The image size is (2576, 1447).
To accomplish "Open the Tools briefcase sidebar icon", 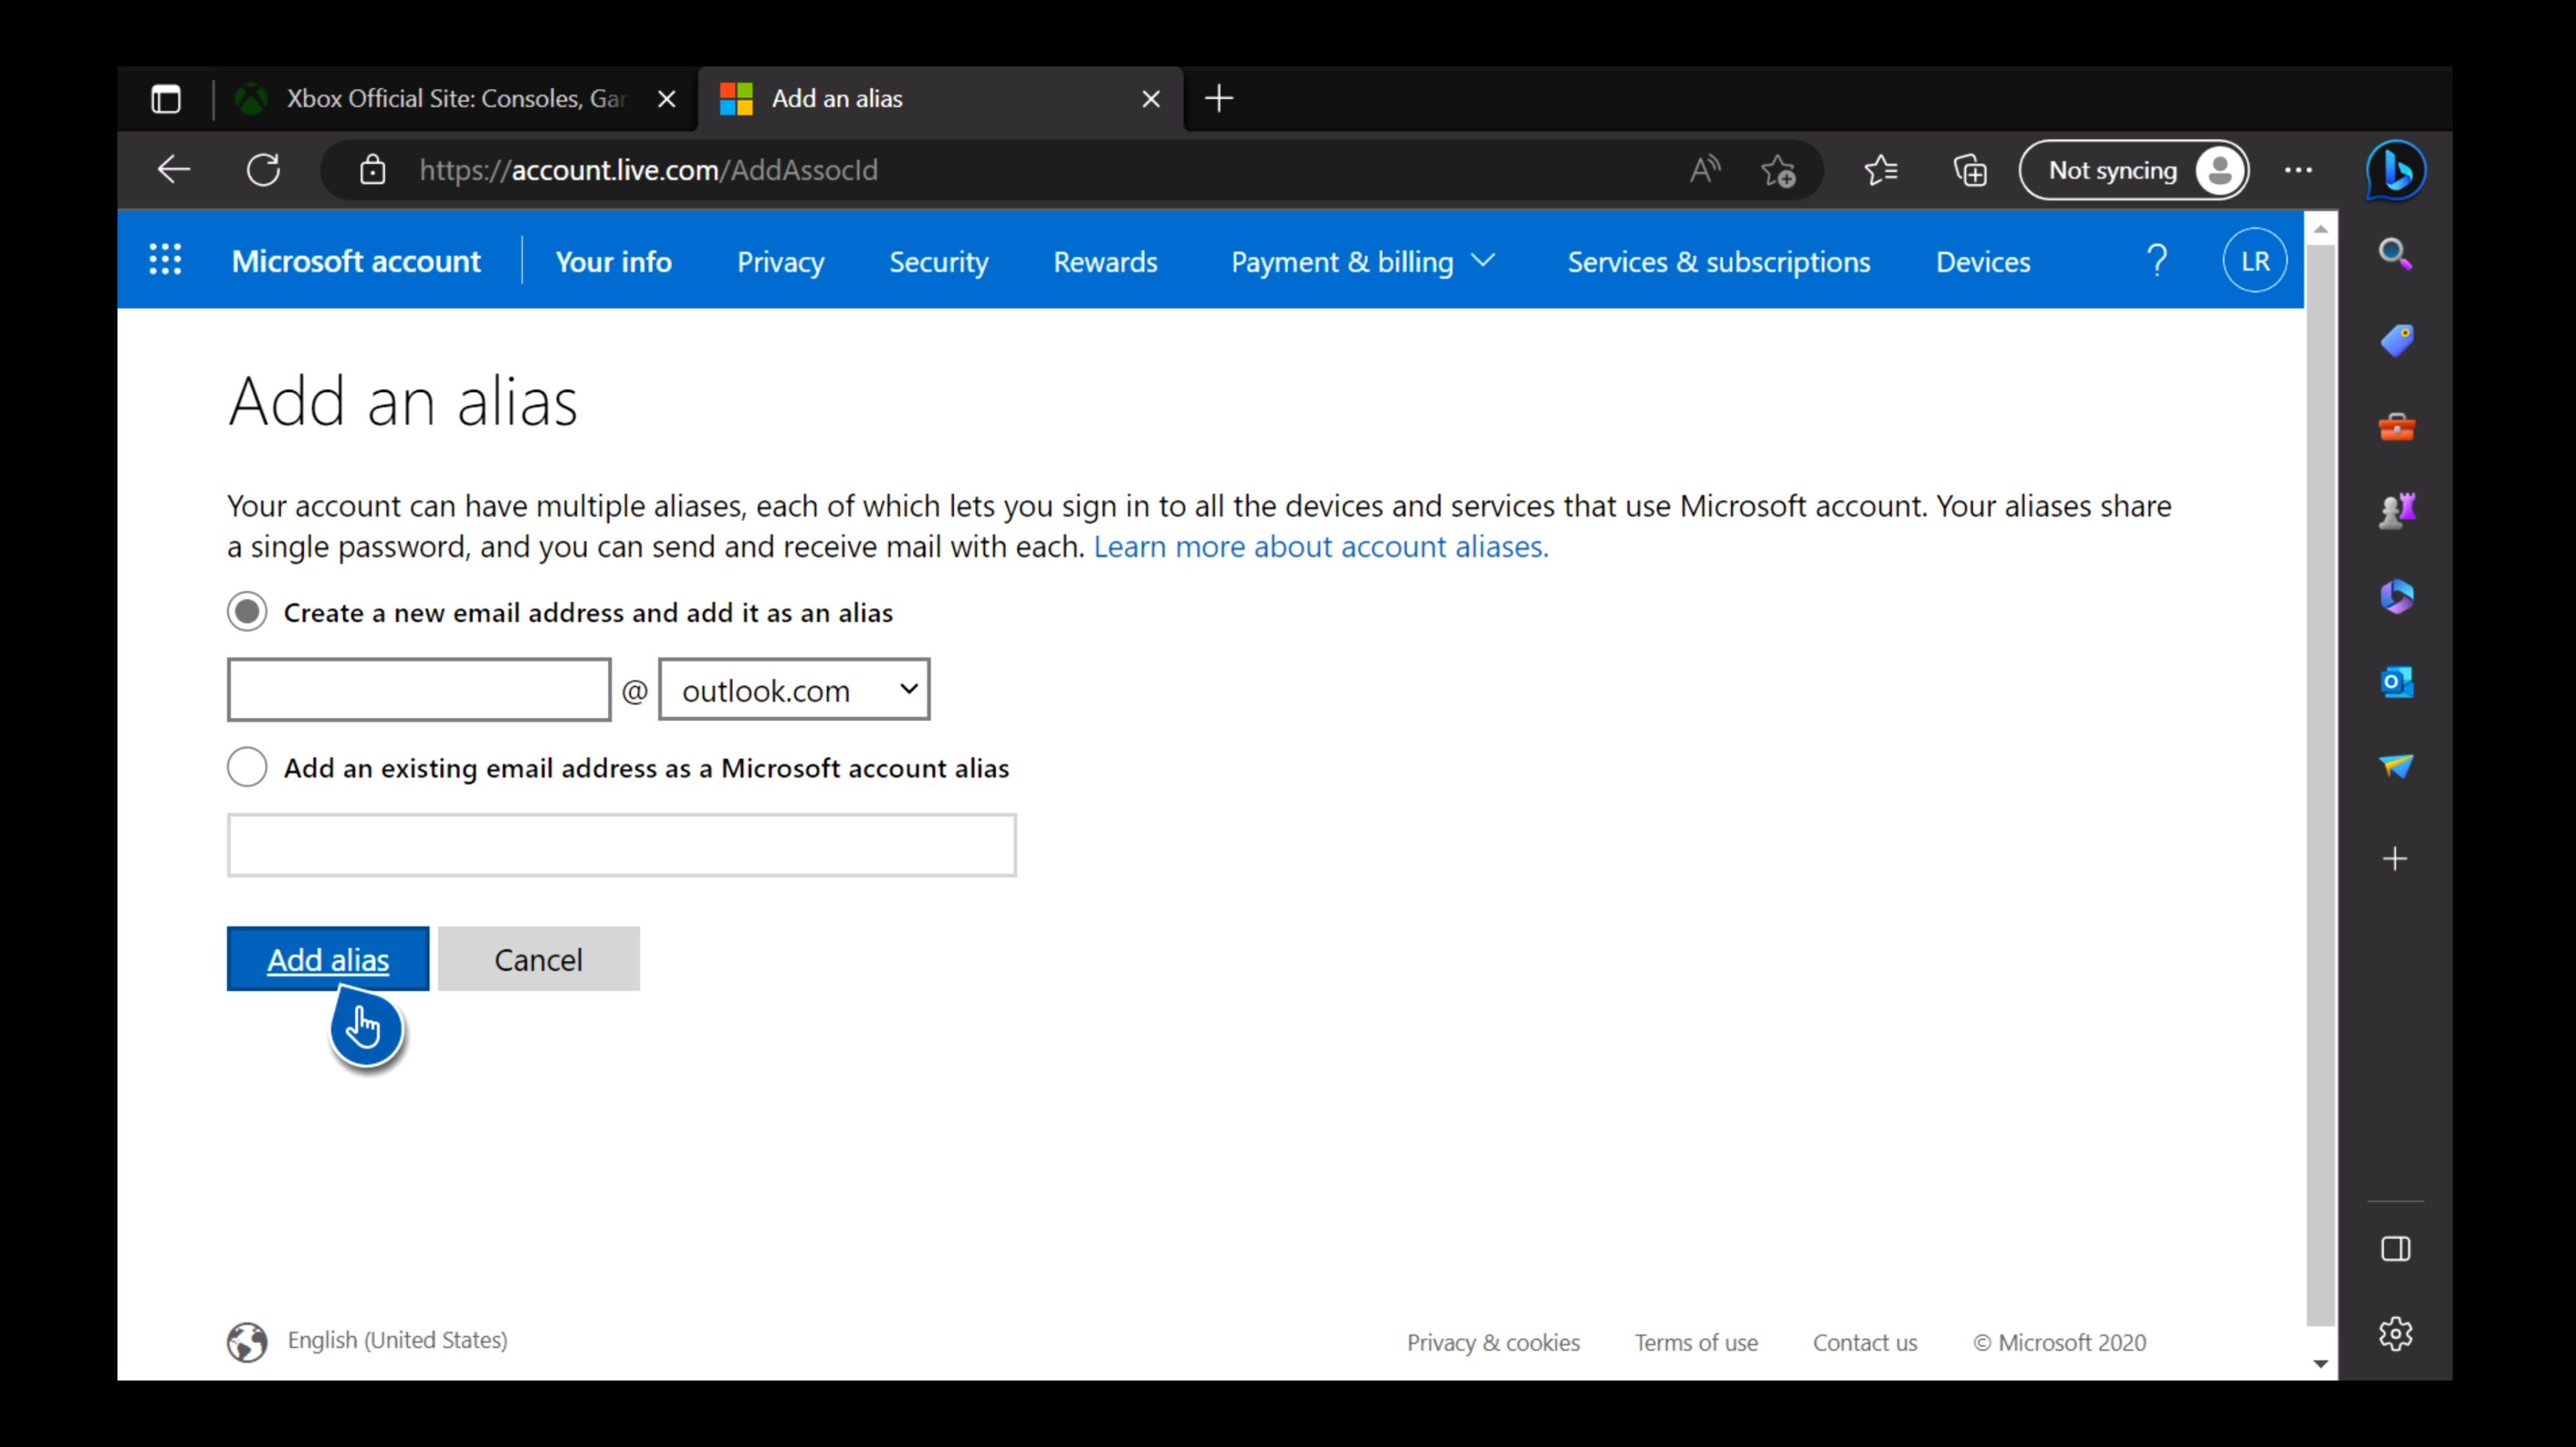I will click(2396, 427).
